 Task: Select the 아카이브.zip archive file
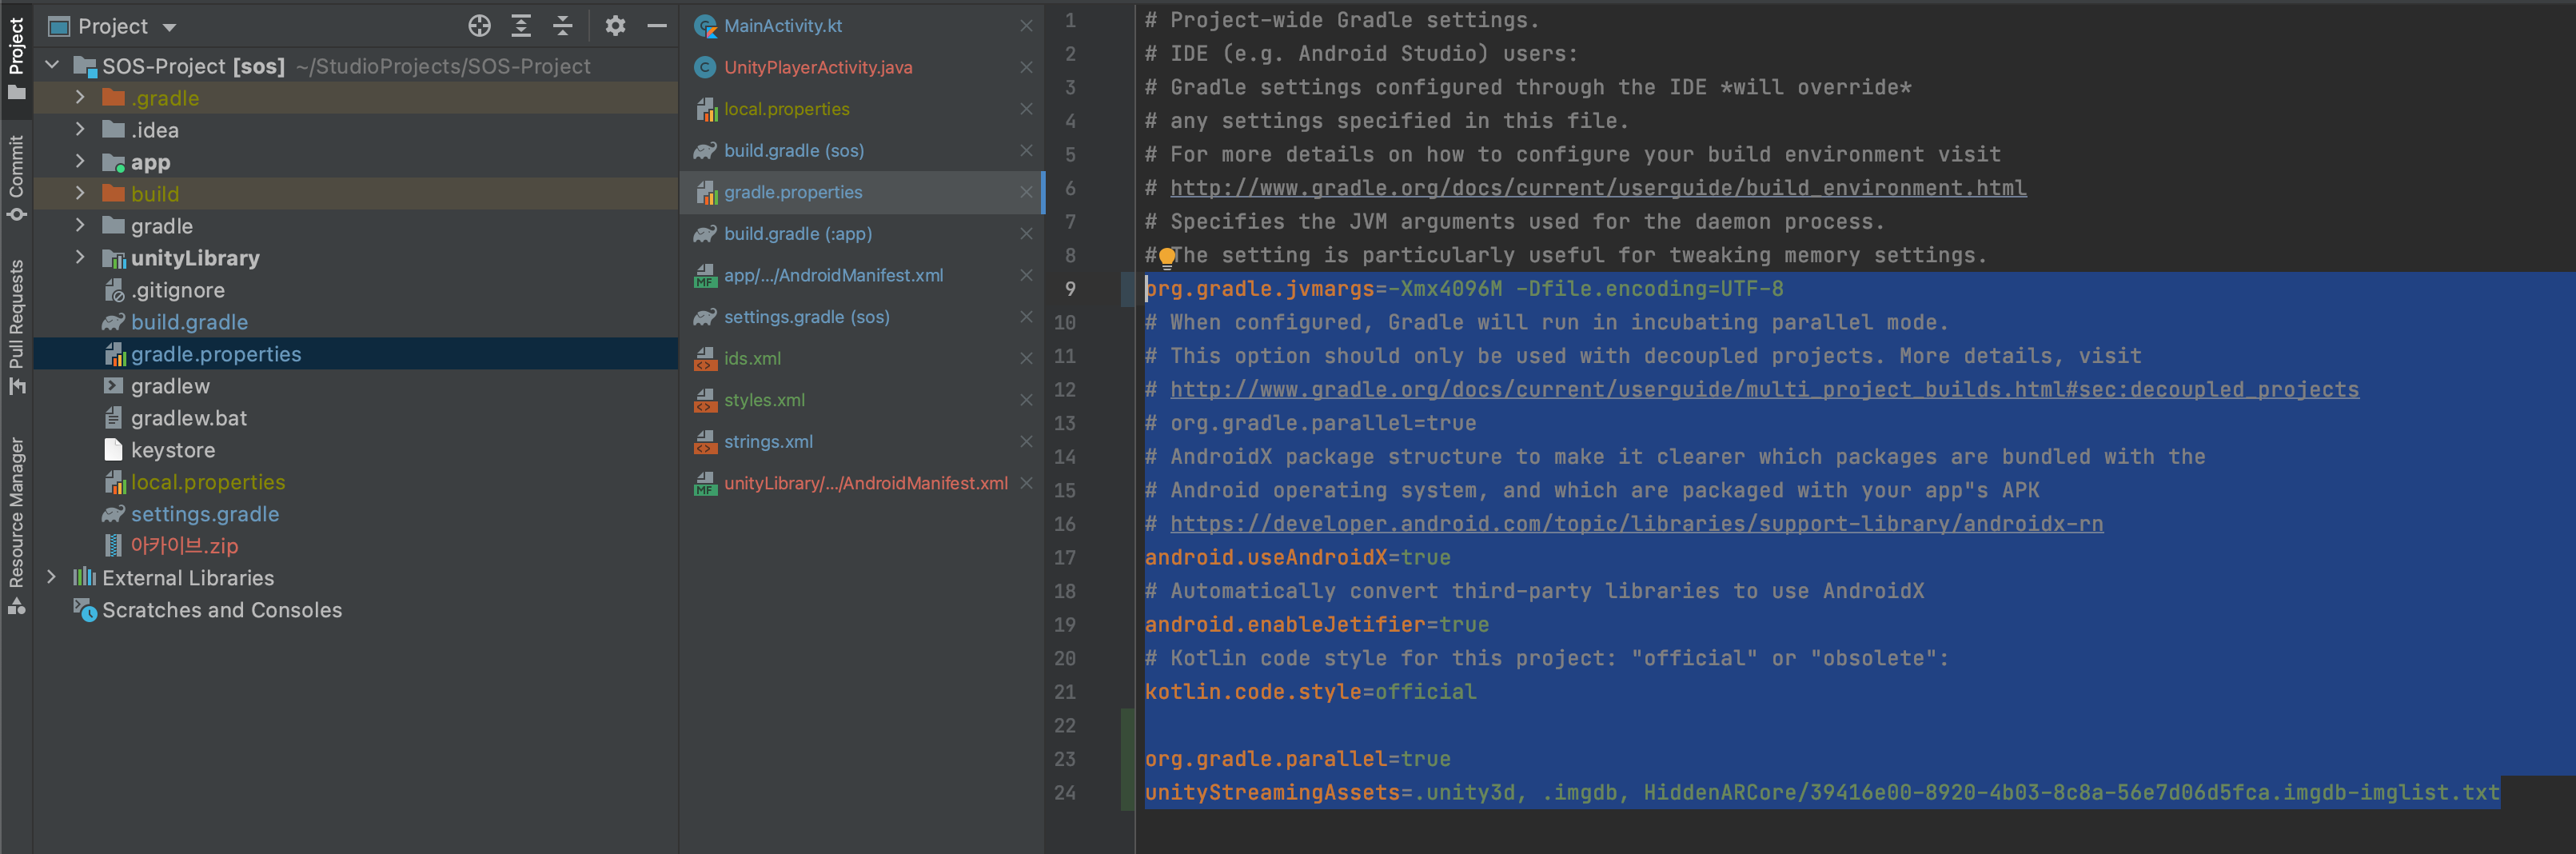point(184,546)
